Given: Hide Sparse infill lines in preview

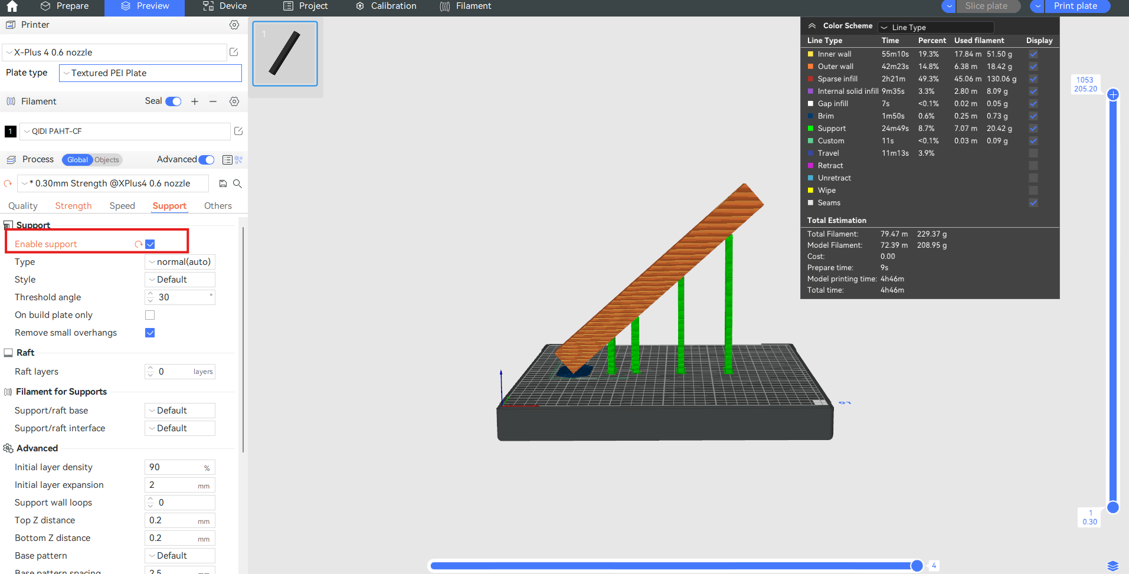Looking at the screenshot, I should point(1033,79).
